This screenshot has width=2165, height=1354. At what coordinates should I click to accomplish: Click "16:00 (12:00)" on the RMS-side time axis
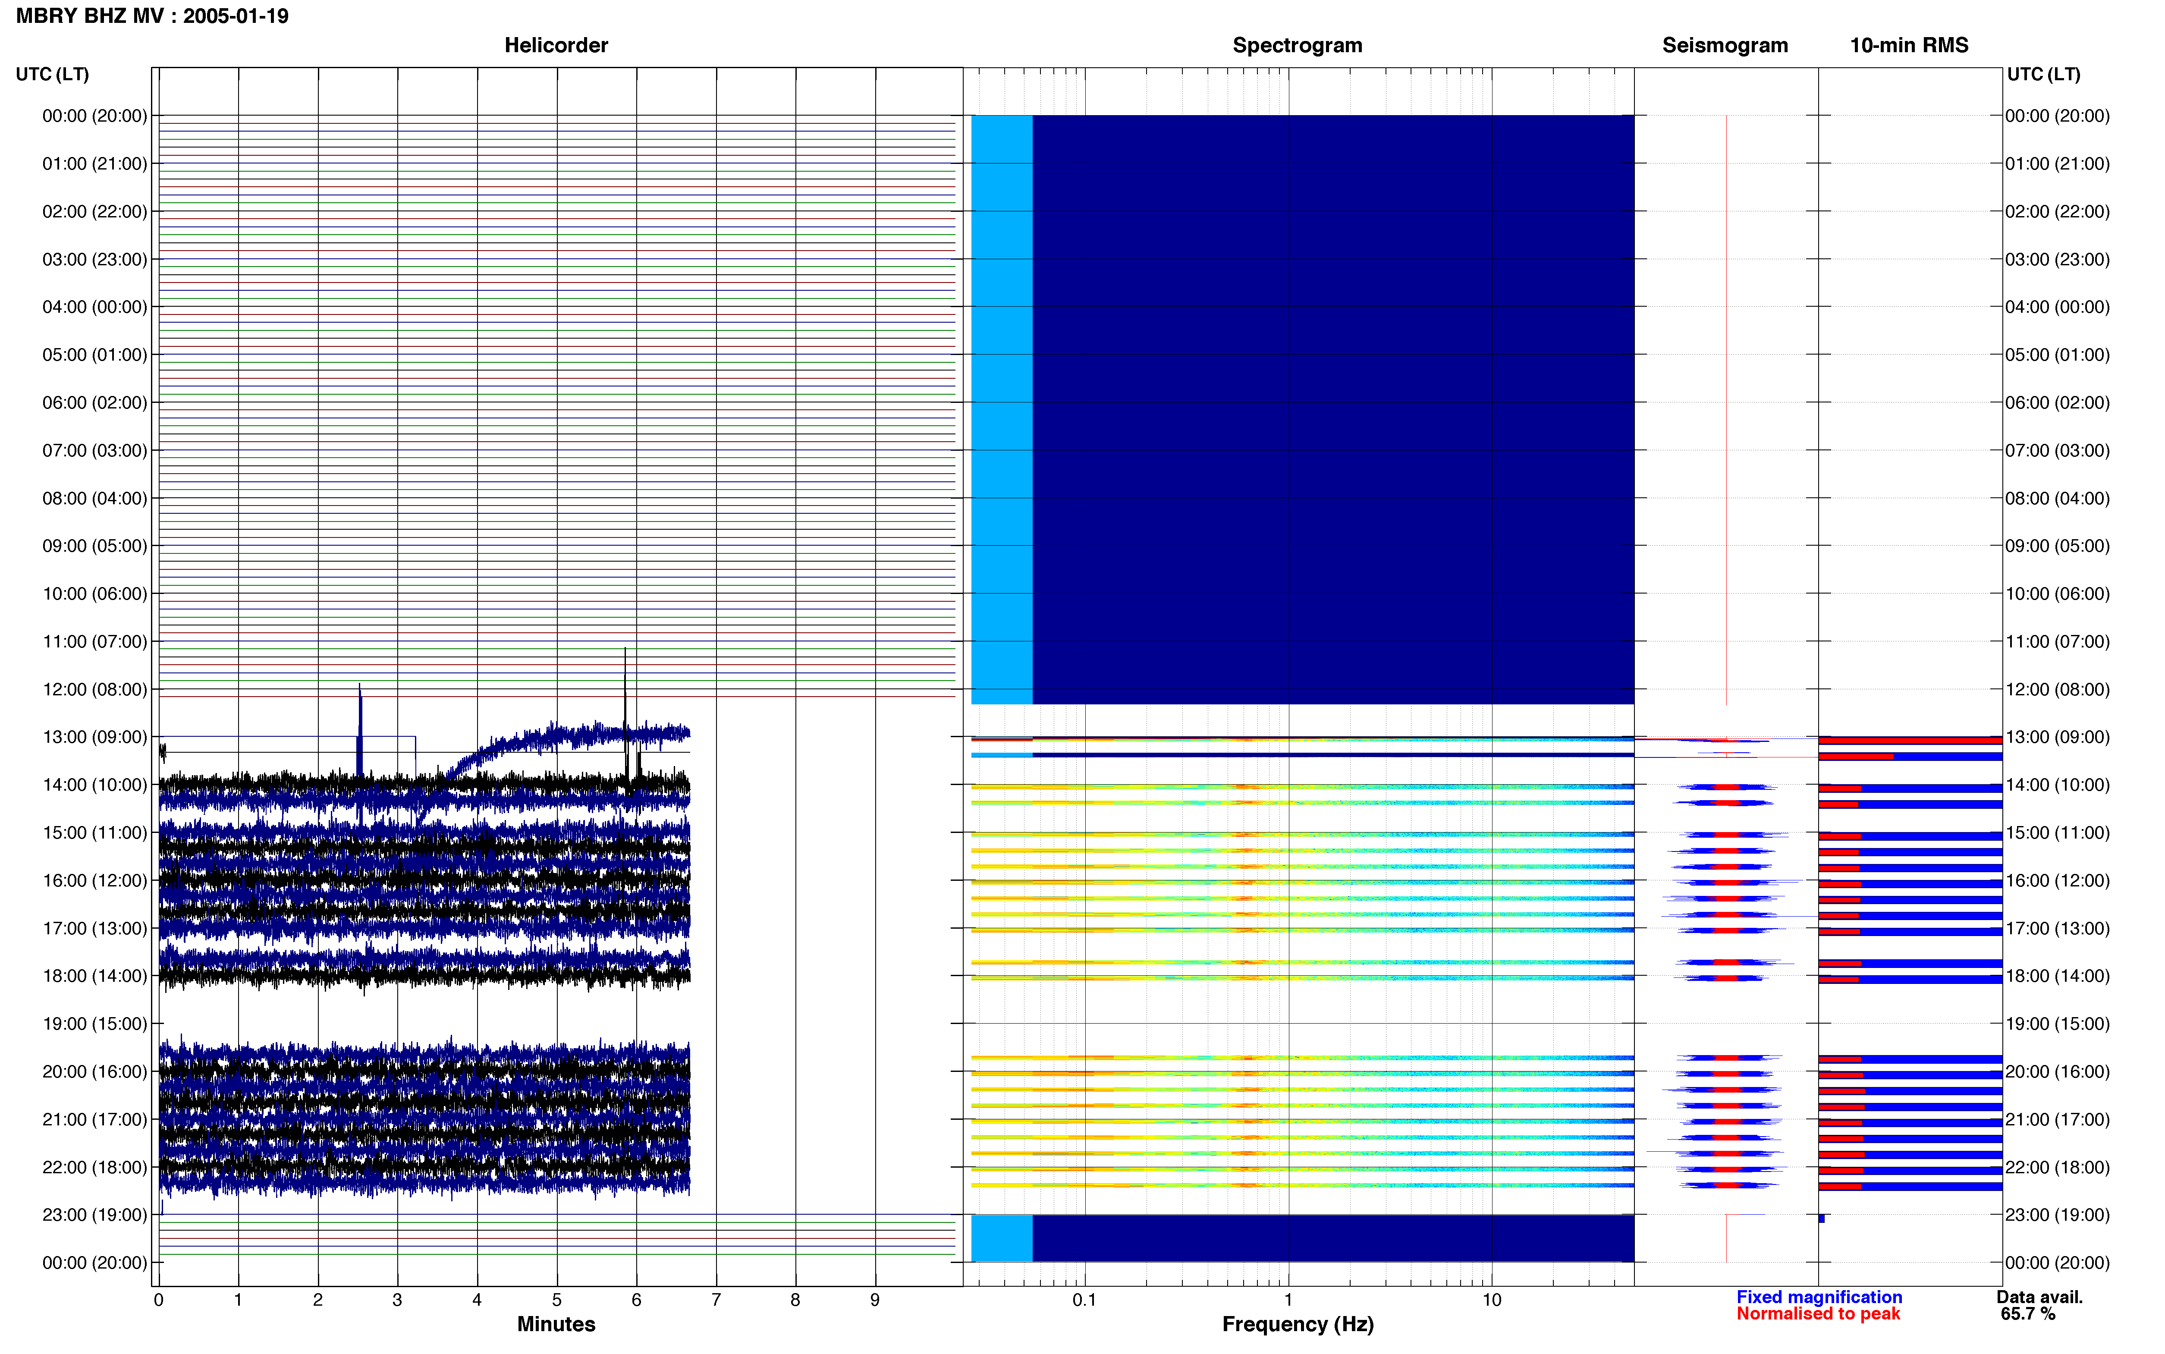point(2058,880)
